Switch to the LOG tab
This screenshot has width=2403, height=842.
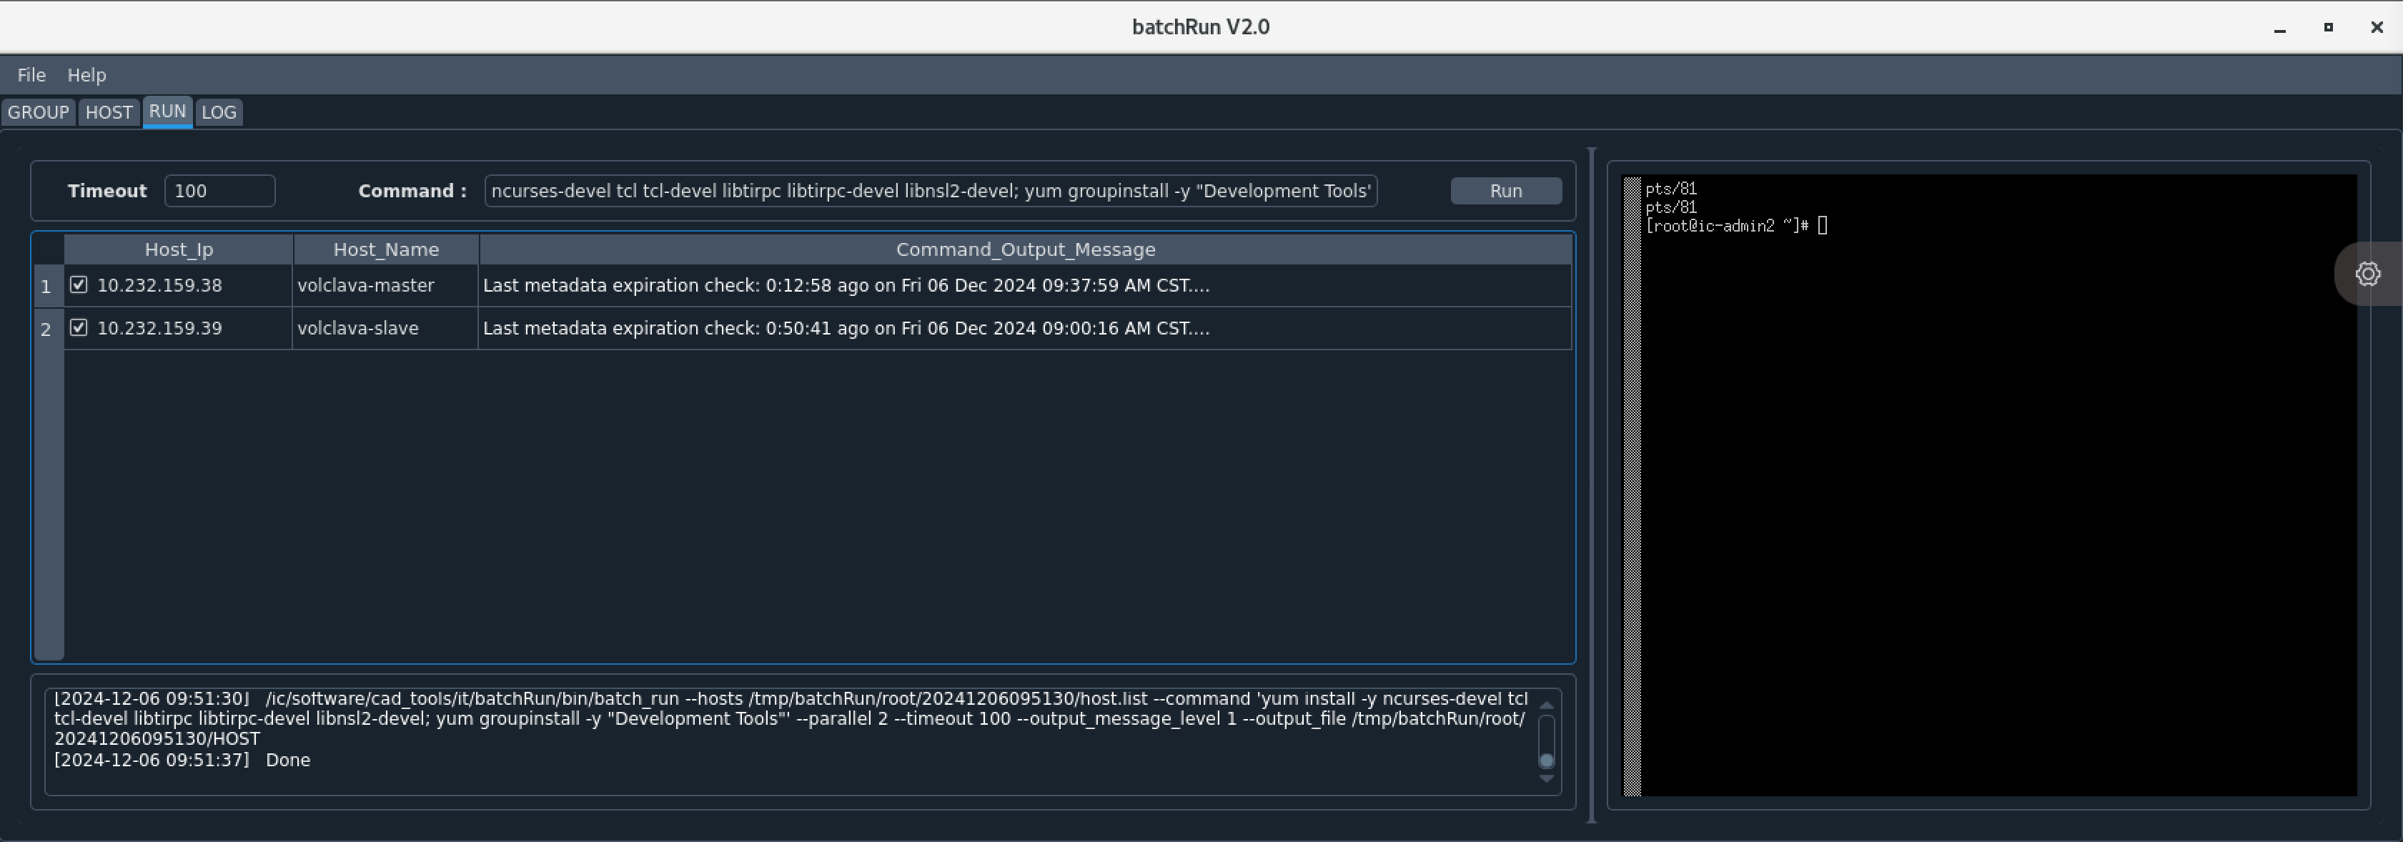pos(219,113)
